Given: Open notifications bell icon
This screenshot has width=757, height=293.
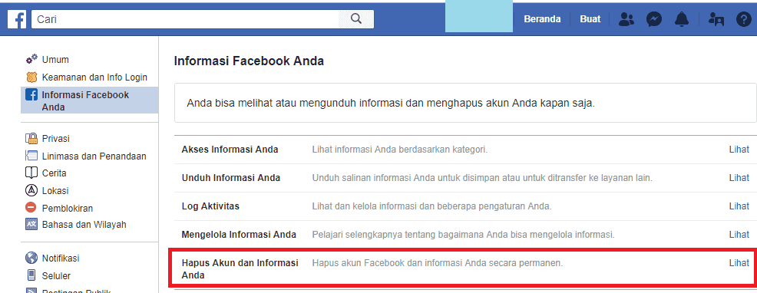Looking at the screenshot, I should 682,19.
